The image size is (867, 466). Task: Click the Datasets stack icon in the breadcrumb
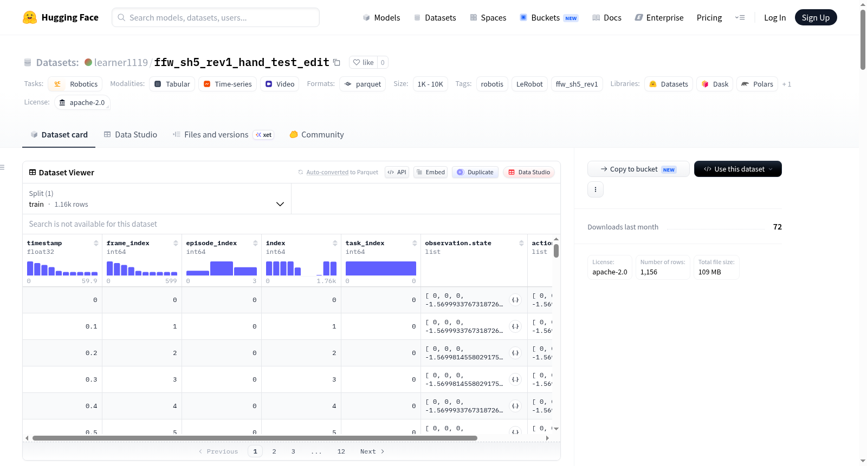pos(28,63)
